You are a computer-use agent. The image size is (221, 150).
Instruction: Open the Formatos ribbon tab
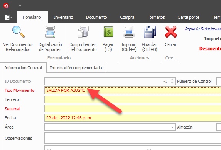[156, 17]
